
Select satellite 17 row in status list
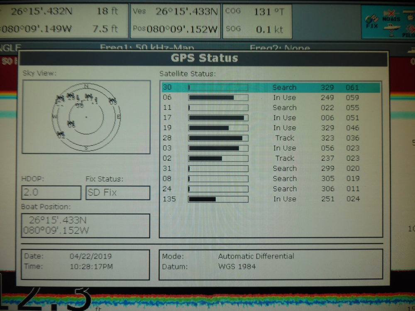(x=271, y=118)
